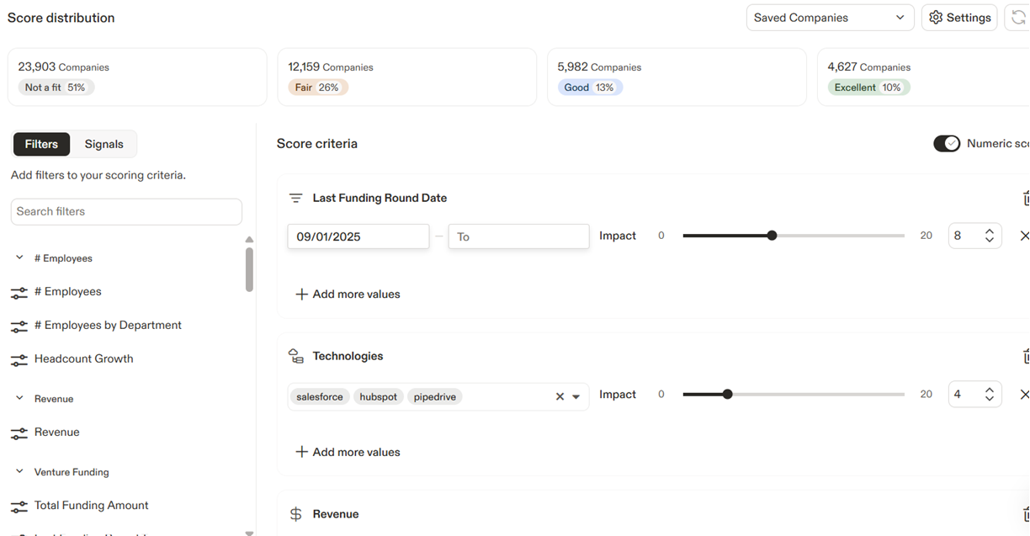1030x536 pixels.
Task: Delete the Technologies criterion via trash icon
Action: coord(1026,357)
